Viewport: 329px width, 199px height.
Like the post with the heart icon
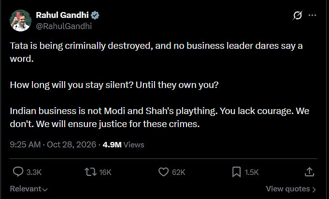pos(163,172)
